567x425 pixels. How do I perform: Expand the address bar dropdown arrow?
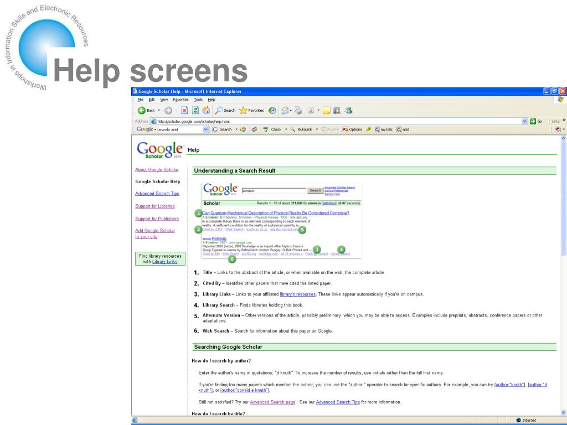point(525,121)
